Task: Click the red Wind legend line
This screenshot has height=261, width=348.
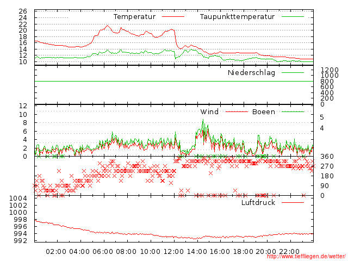Action: tap(237, 111)
